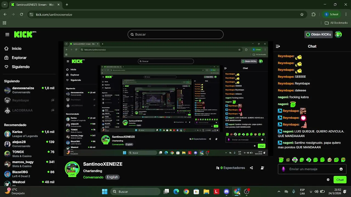Screen dimensions: 351x197
Task: Click the Enviar un mensaje input
Action: coord(312,169)
